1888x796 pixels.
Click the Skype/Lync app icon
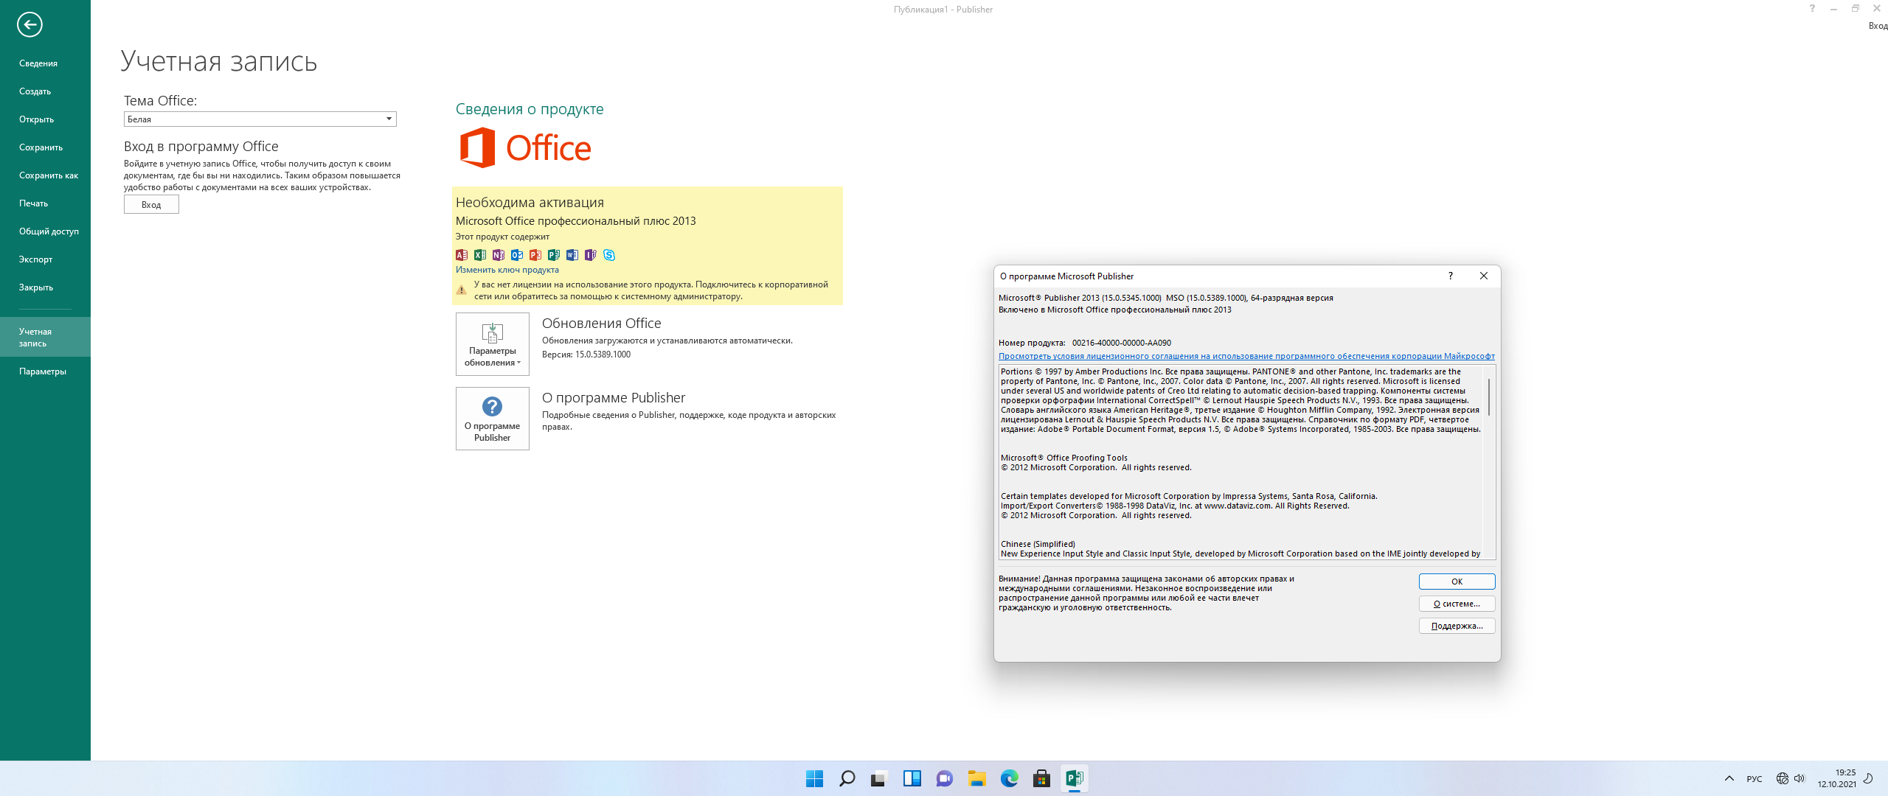609,255
